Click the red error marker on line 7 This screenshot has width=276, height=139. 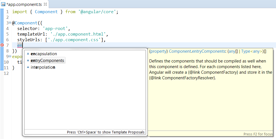2,45
